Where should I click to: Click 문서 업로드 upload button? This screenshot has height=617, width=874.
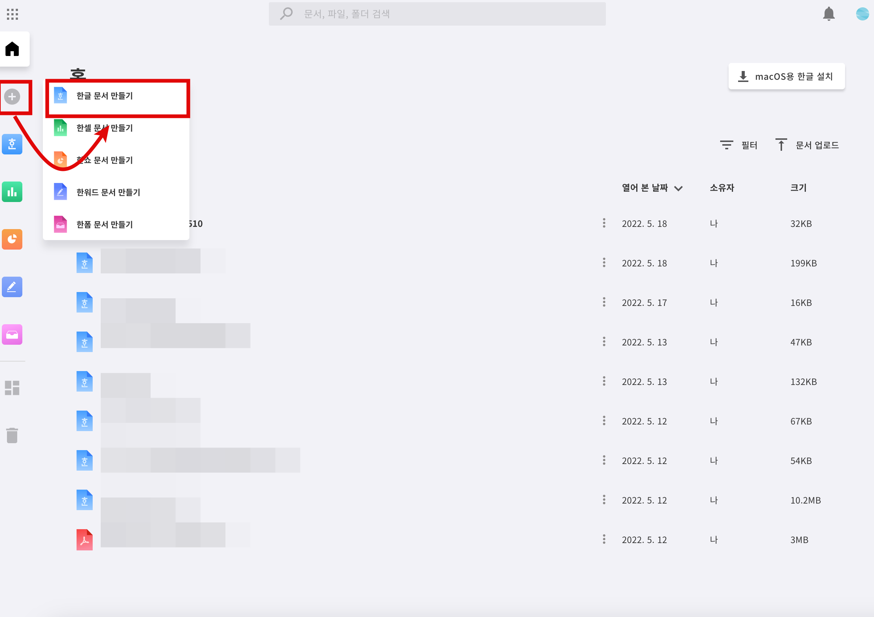pos(807,145)
